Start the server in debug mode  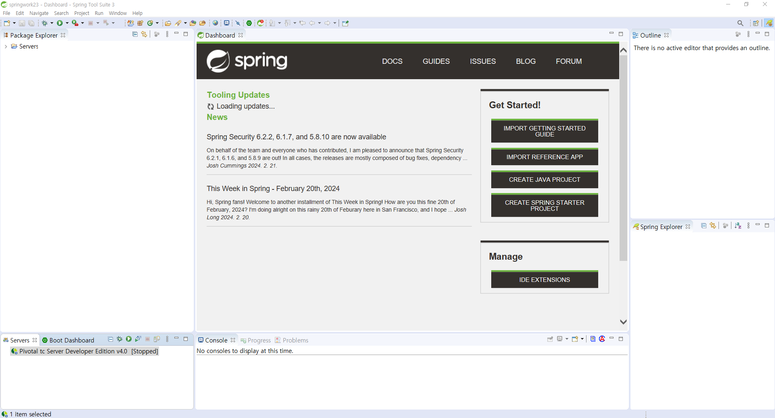tap(119, 339)
